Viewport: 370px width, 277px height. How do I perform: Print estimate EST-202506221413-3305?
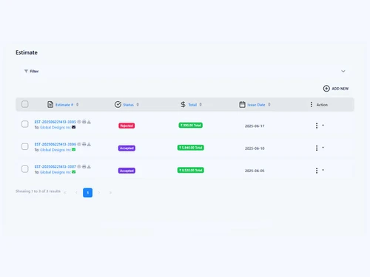(x=84, y=122)
